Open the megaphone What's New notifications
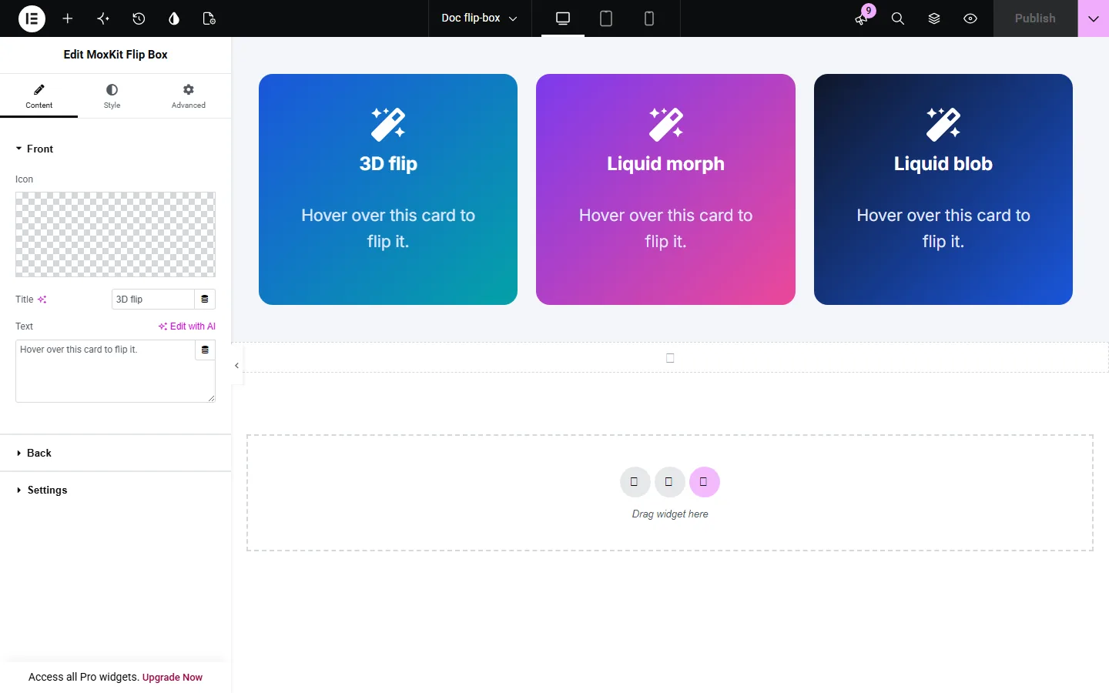 [x=862, y=18]
